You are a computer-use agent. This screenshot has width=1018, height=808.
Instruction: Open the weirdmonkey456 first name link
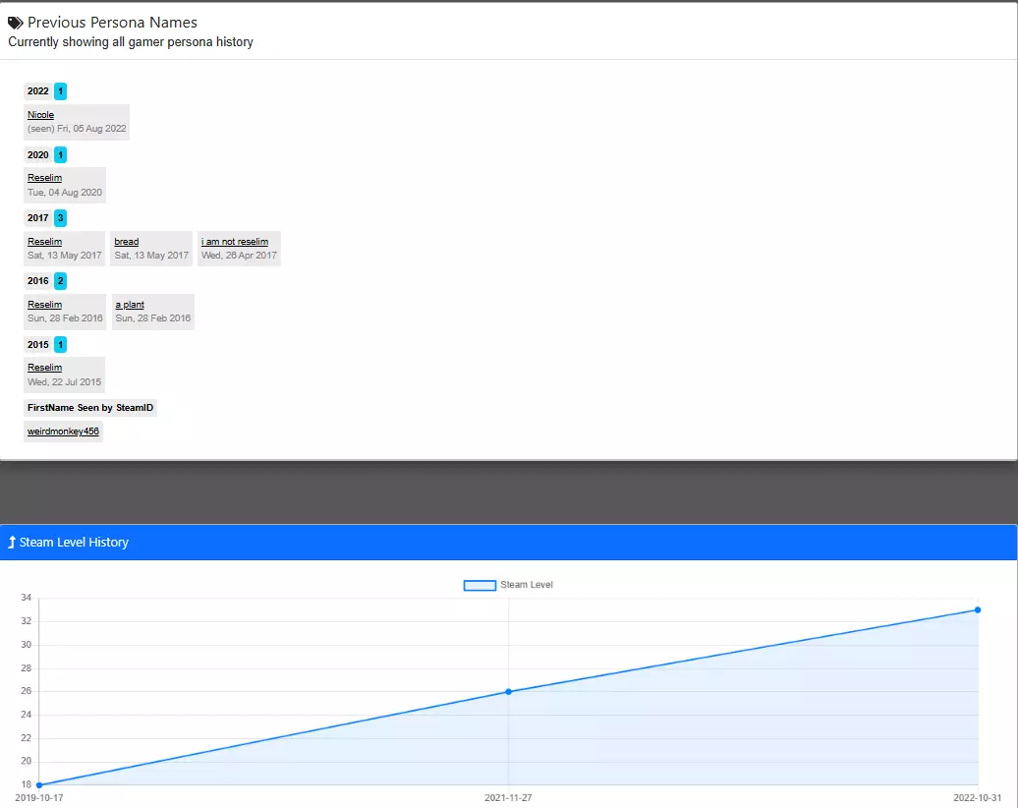(63, 432)
